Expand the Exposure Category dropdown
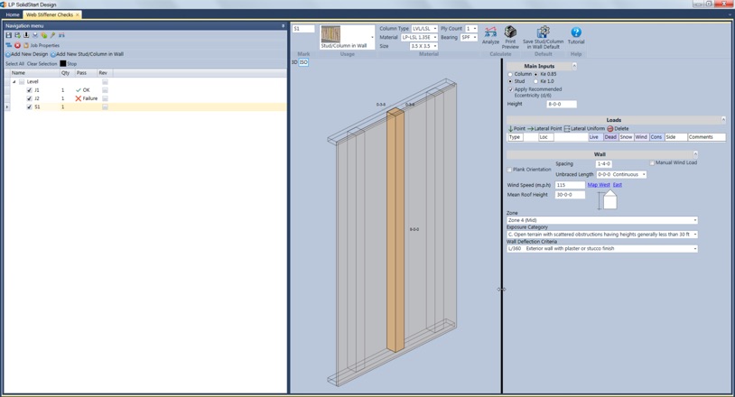 tap(694, 235)
